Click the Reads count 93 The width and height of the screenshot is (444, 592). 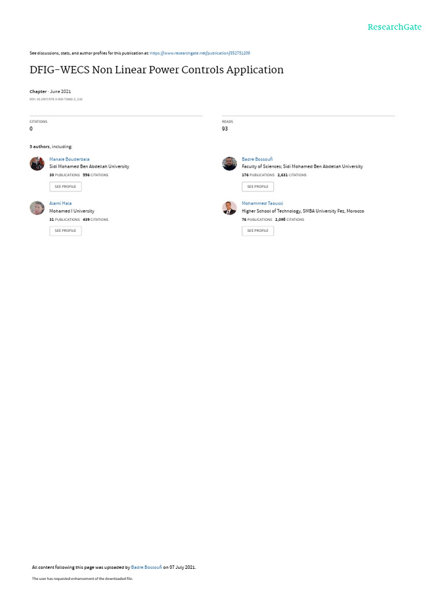[x=225, y=129]
